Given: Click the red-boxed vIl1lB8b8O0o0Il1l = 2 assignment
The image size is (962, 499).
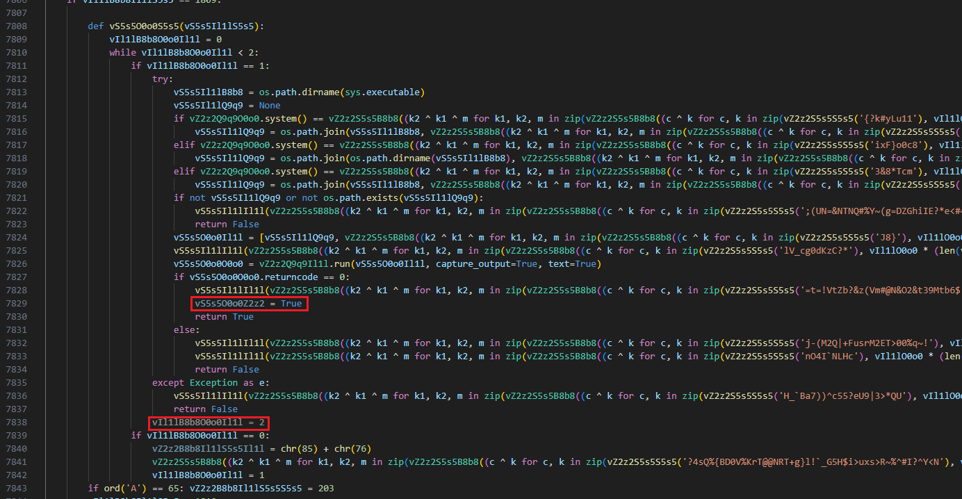Looking at the screenshot, I should coord(209,423).
